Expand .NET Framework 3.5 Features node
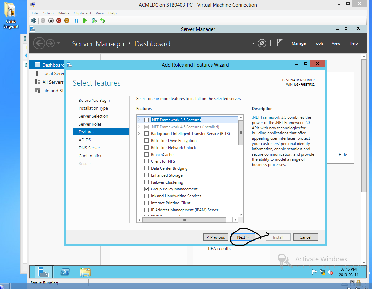Image resolution: width=372 pixels, height=289 pixels. [139, 120]
